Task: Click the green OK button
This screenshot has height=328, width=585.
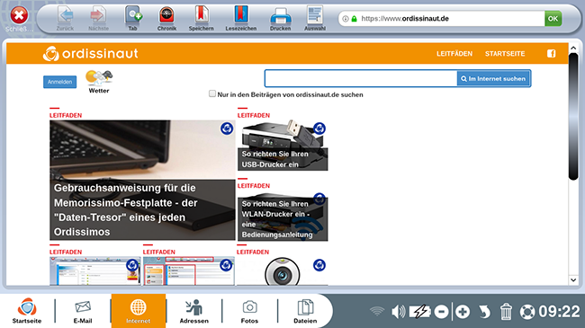Action: coord(553,19)
